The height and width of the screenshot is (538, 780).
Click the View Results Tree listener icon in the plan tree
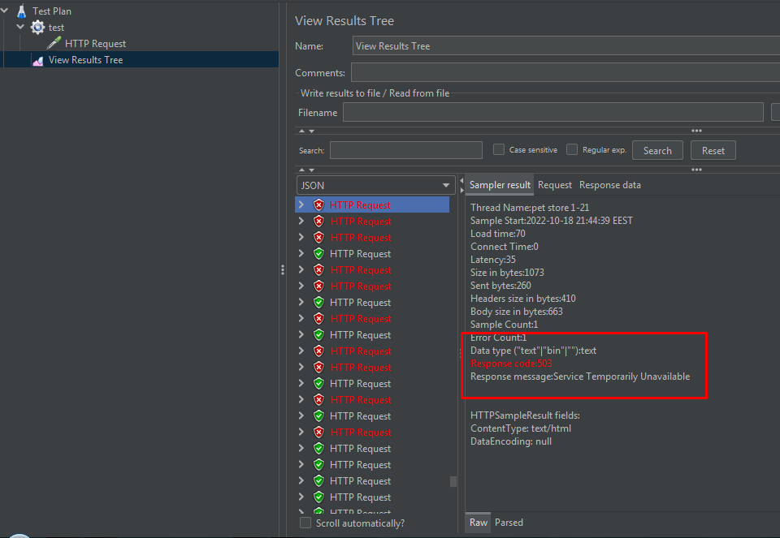click(38, 60)
